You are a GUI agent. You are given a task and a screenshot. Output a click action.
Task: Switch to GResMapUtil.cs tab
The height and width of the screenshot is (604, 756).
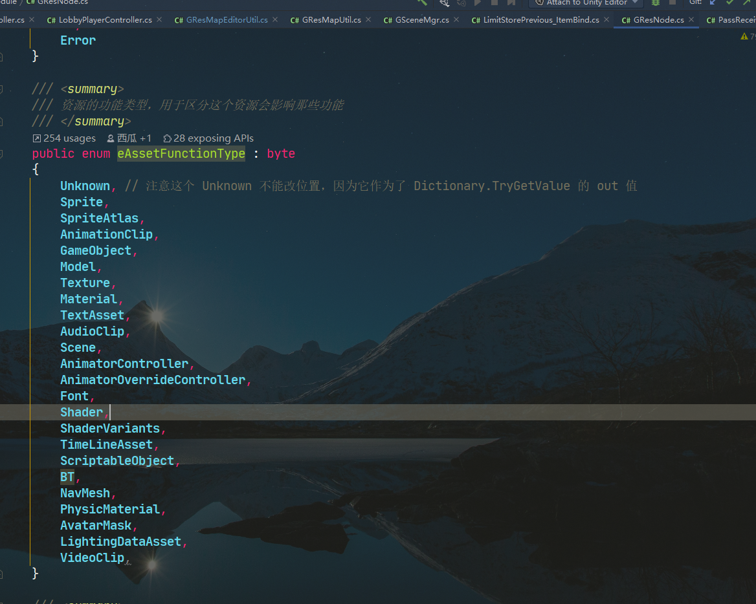(x=331, y=20)
